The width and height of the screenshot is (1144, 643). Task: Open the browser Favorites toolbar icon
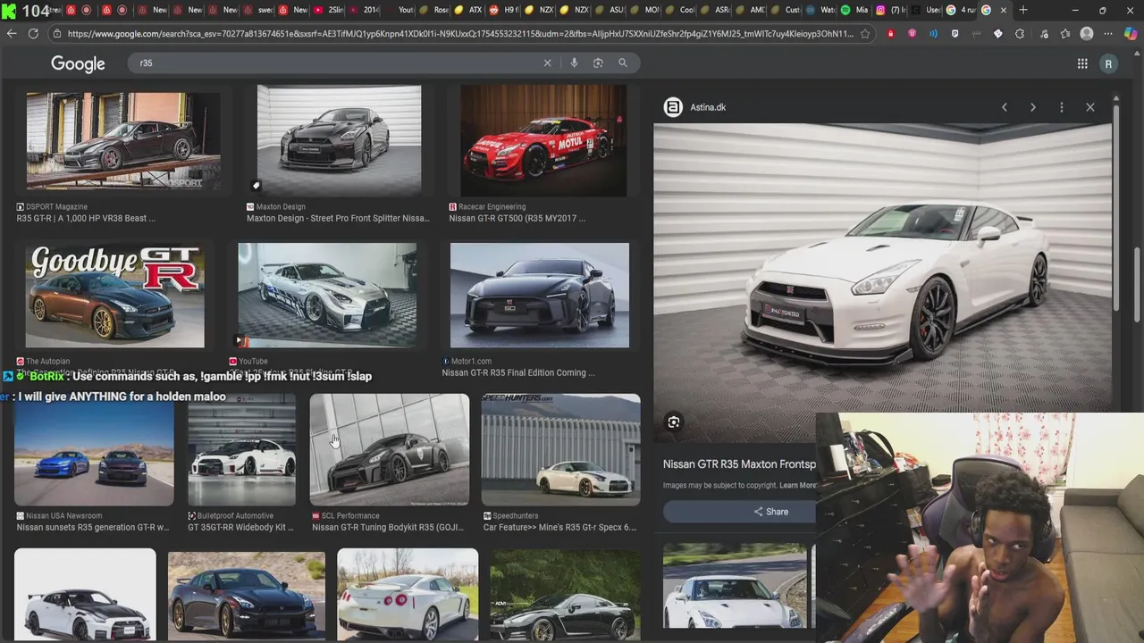pos(1065,33)
